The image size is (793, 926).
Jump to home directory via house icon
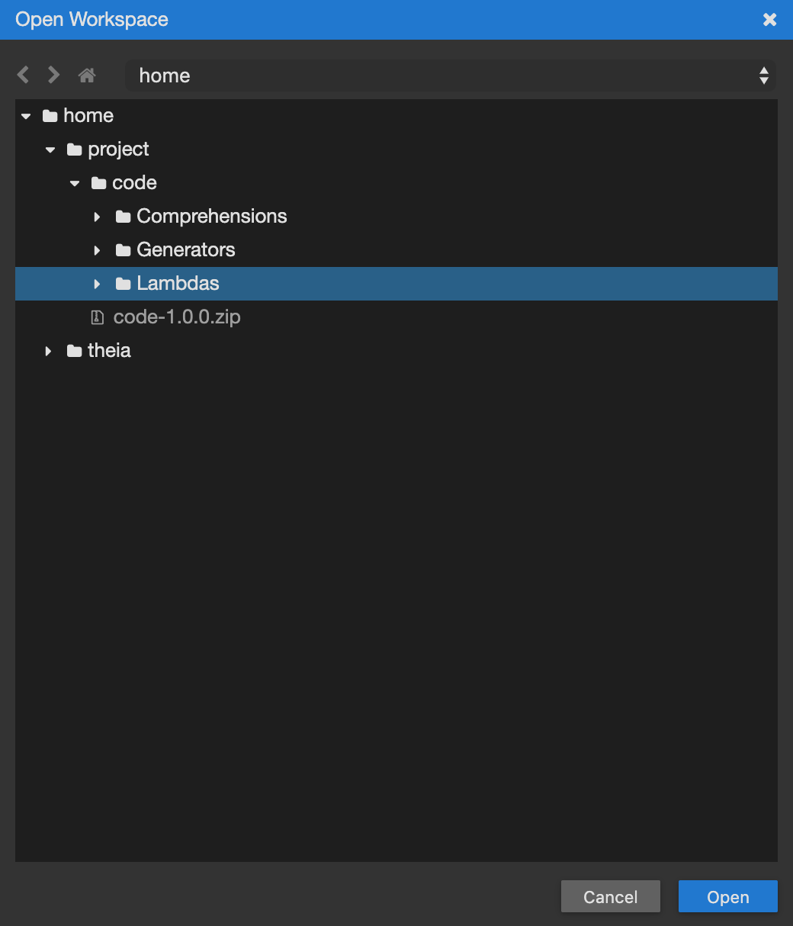(x=87, y=76)
